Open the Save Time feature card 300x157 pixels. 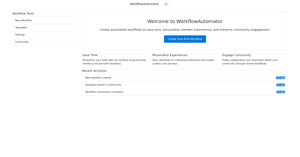(x=115, y=59)
